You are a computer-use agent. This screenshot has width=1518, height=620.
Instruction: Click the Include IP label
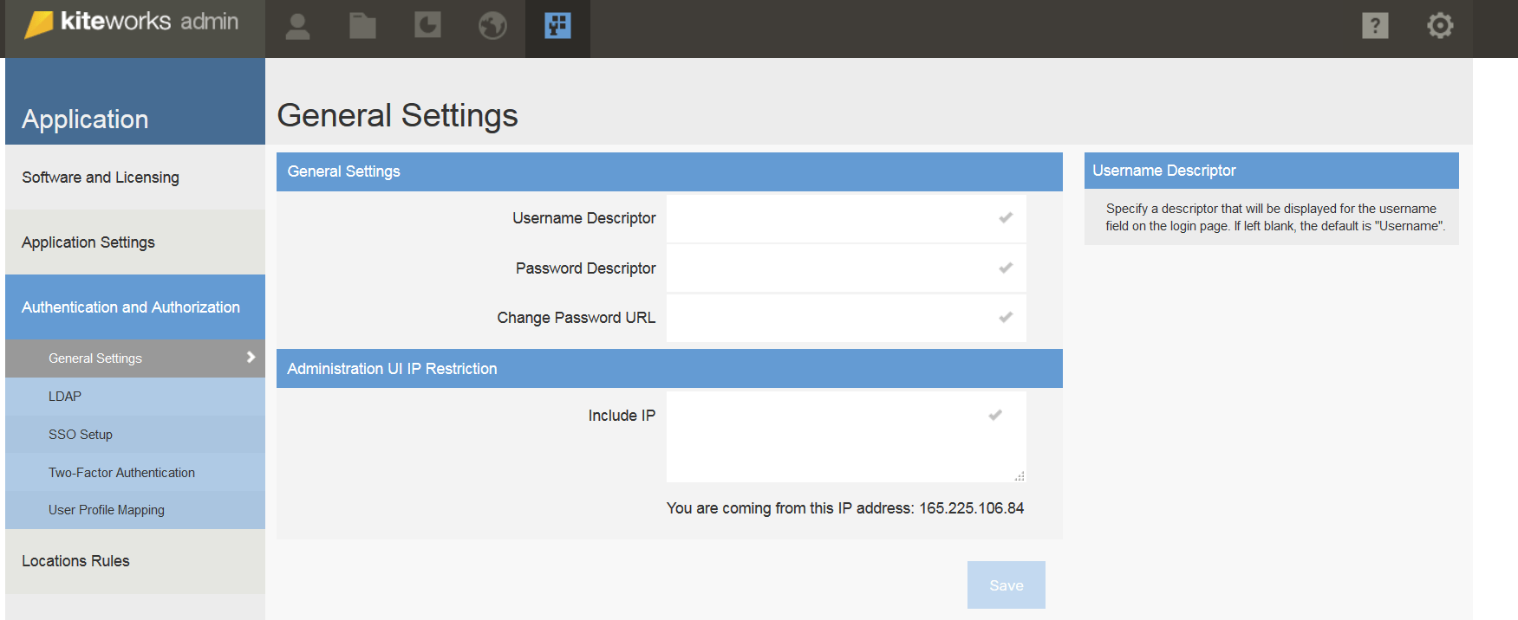click(x=622, y=416)
